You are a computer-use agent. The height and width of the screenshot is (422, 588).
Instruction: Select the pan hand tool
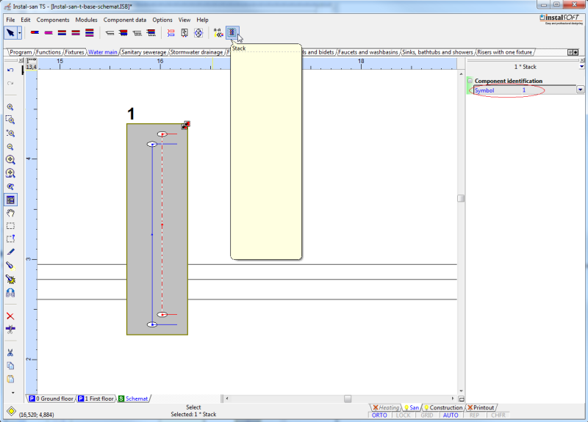pyautogui.click(x=10, y=213)
